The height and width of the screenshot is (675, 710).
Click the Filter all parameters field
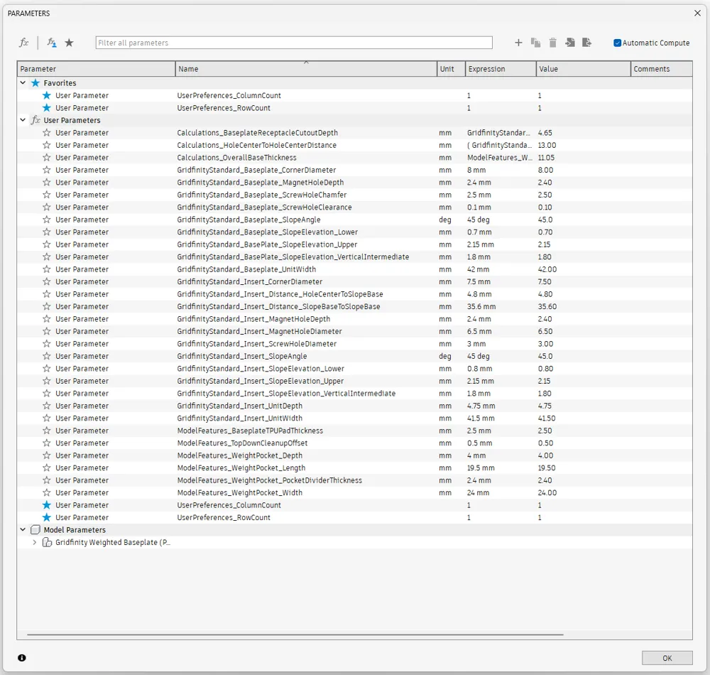(294, 43)
